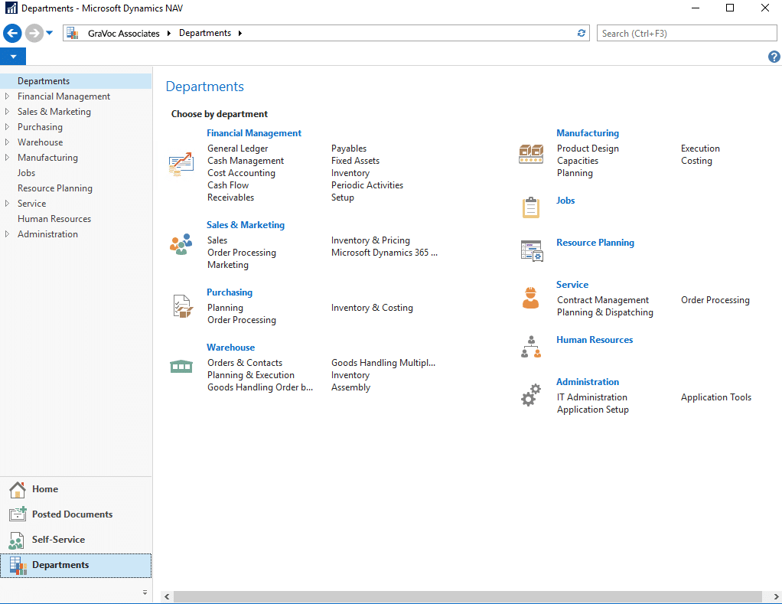The height and width of the screenshot is (604, 782).
Task: Expand Financial Management tree node
Action: 7,96
